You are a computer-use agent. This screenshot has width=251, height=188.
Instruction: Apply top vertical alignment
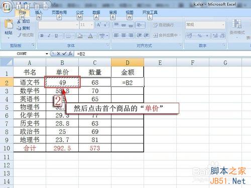click(116, 25)
